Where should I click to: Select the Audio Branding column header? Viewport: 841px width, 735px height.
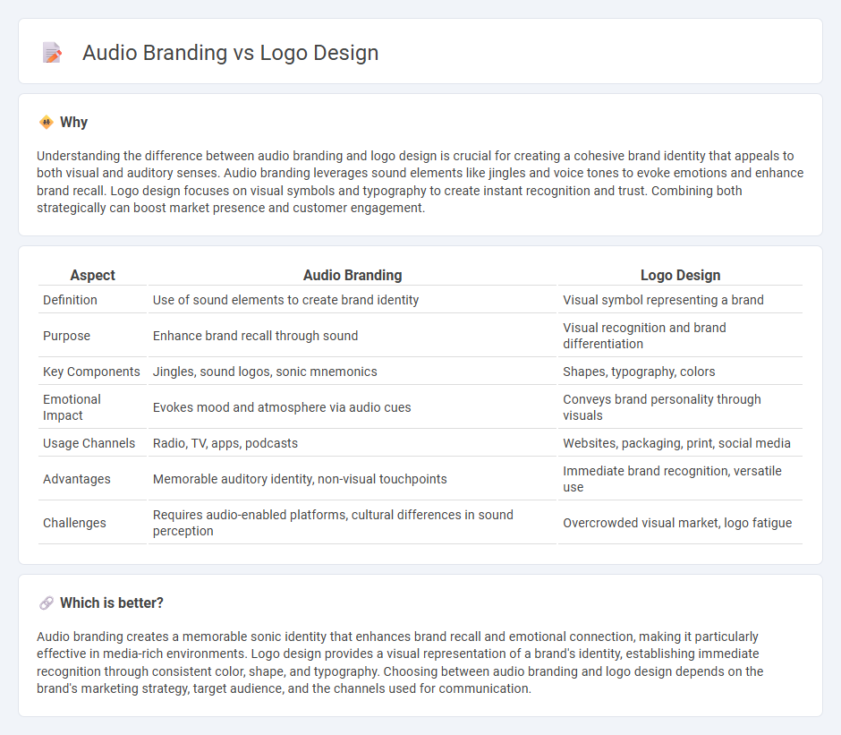pos(353,275)
